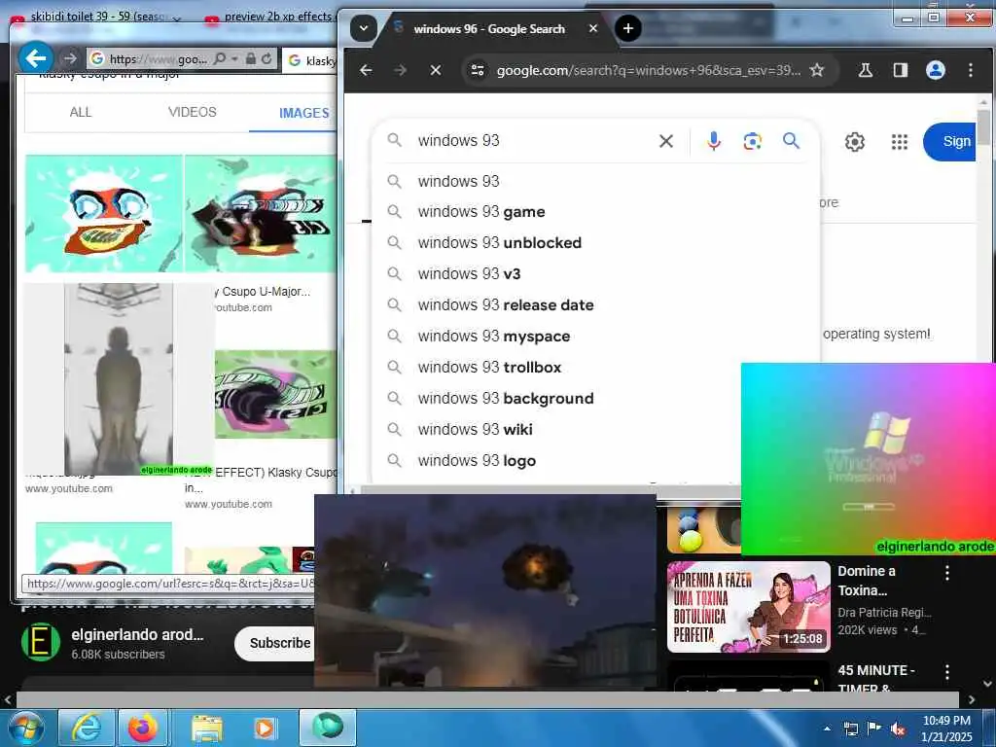Switch to ALL tab in IE search results

(81, 113)
